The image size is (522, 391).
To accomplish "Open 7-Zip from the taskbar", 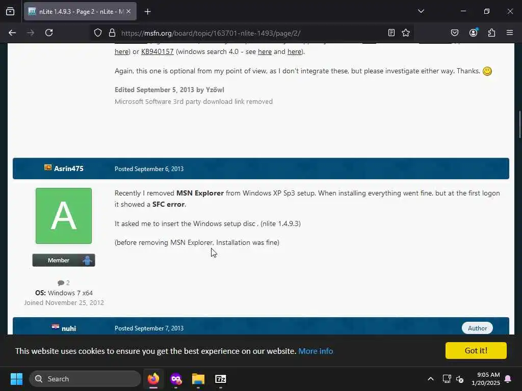I will click(x=220, y=379).
